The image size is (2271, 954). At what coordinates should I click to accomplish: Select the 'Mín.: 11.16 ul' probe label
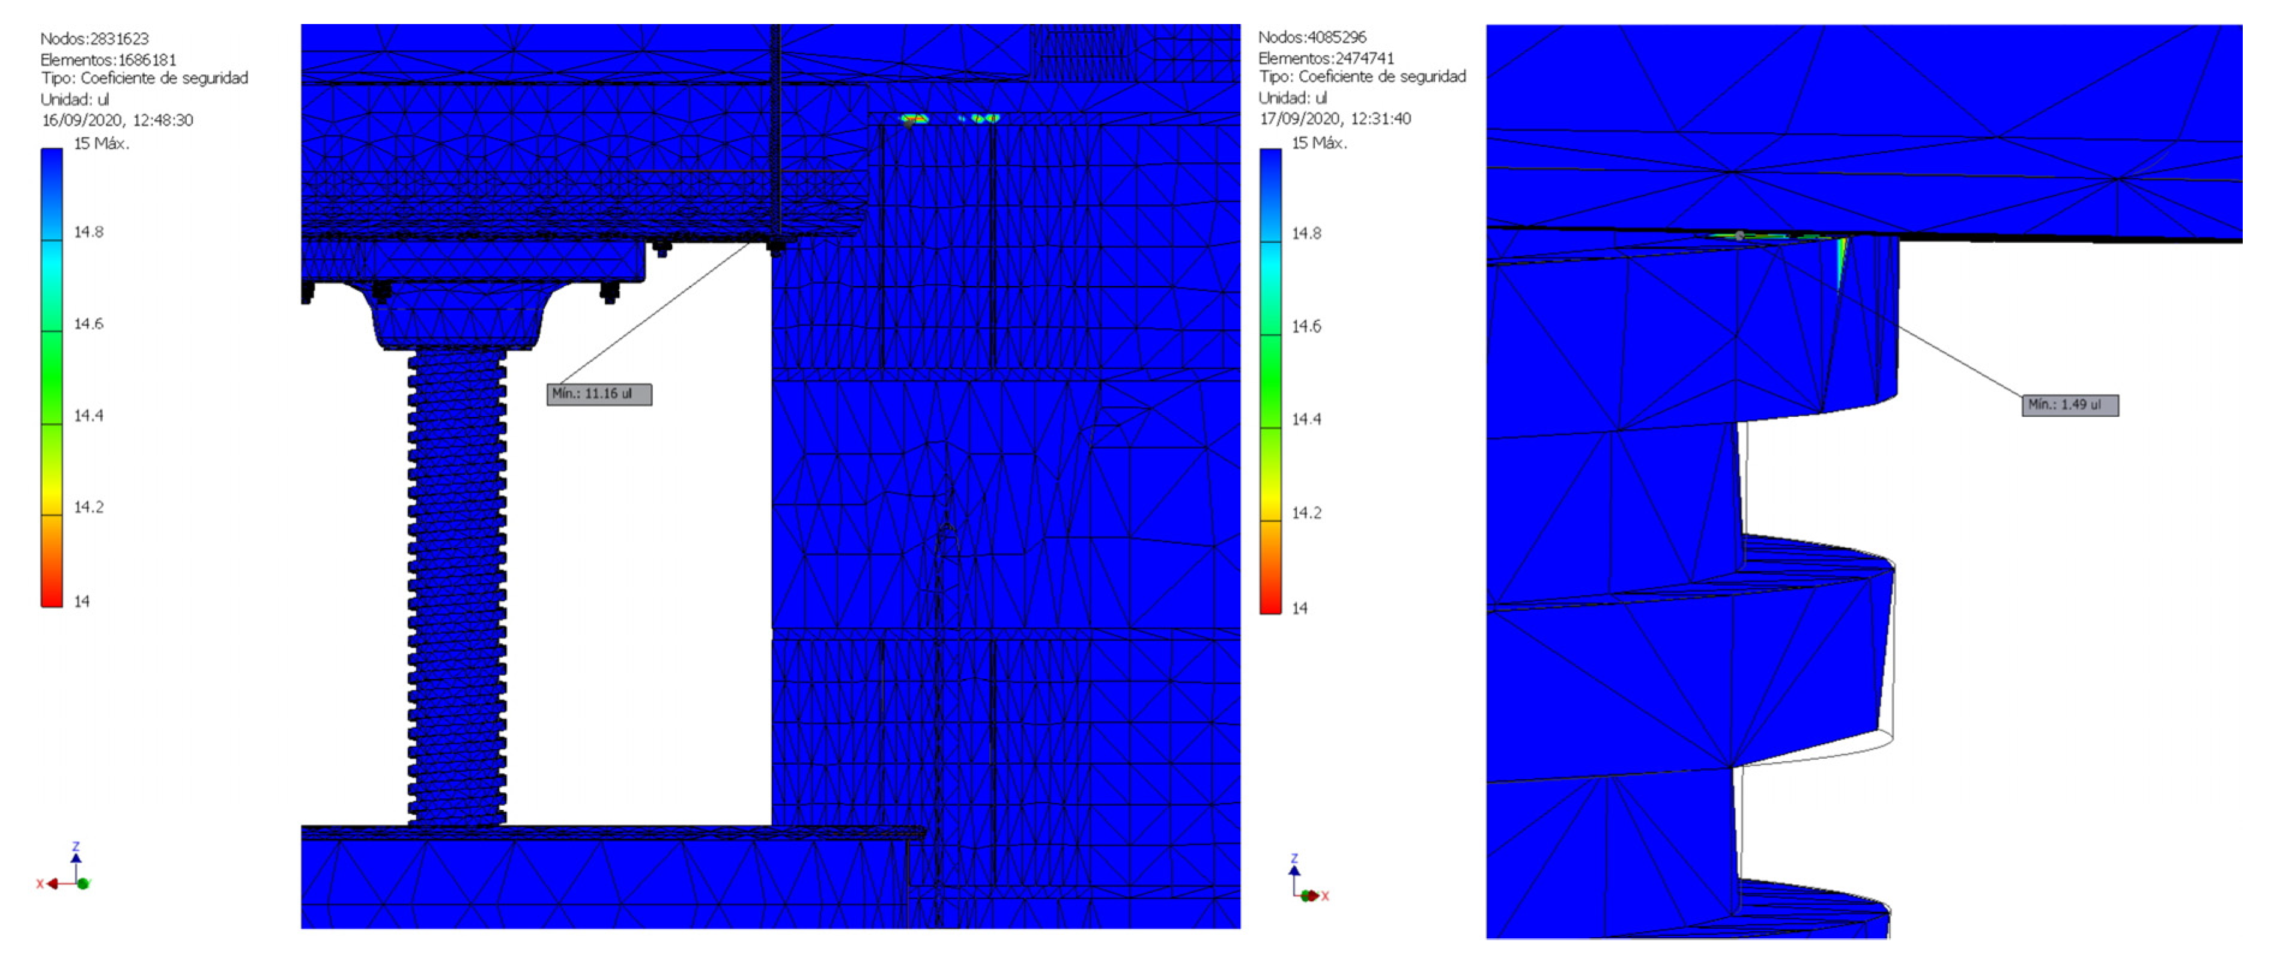599,394
